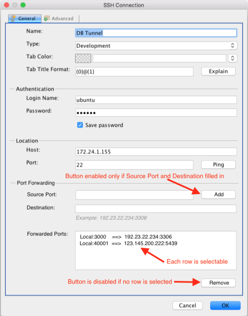This screenshot has height=316, width=248.
Task: Click the Remove button
Action: click(218, 283)
